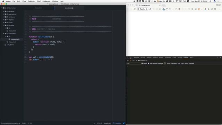
Task: Expand the 4-objetos folder
Action: click(x=4, y=20)
